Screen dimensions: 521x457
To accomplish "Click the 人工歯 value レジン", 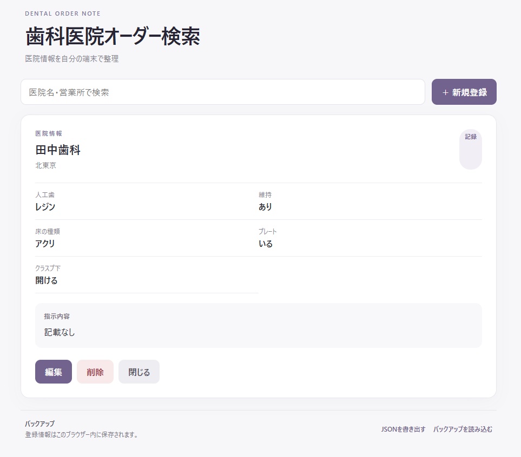I will (45, 207).
